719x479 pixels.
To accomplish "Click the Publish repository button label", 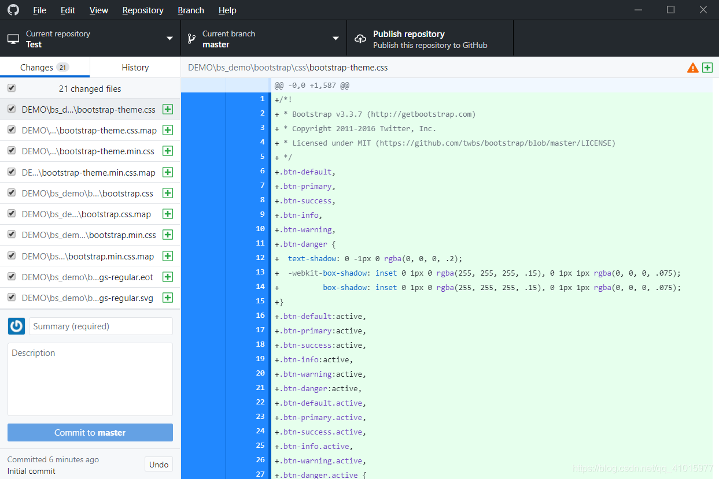I will click(409, 34).
